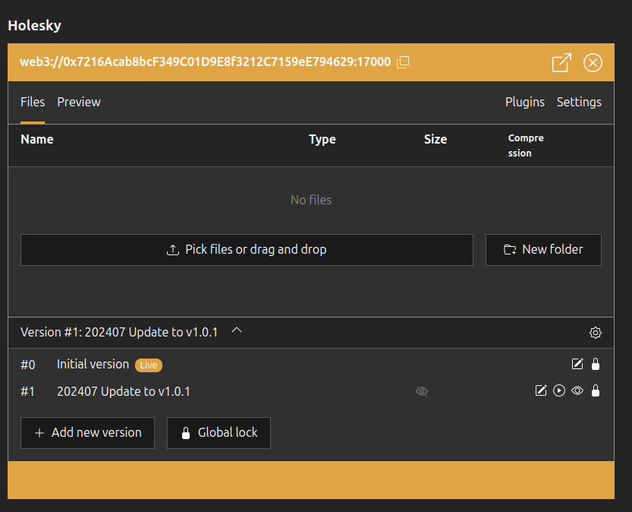Lock the Initial version
The width and height of the screenshot is (632, 512).
pyautogui.click(x=596, y=364)
